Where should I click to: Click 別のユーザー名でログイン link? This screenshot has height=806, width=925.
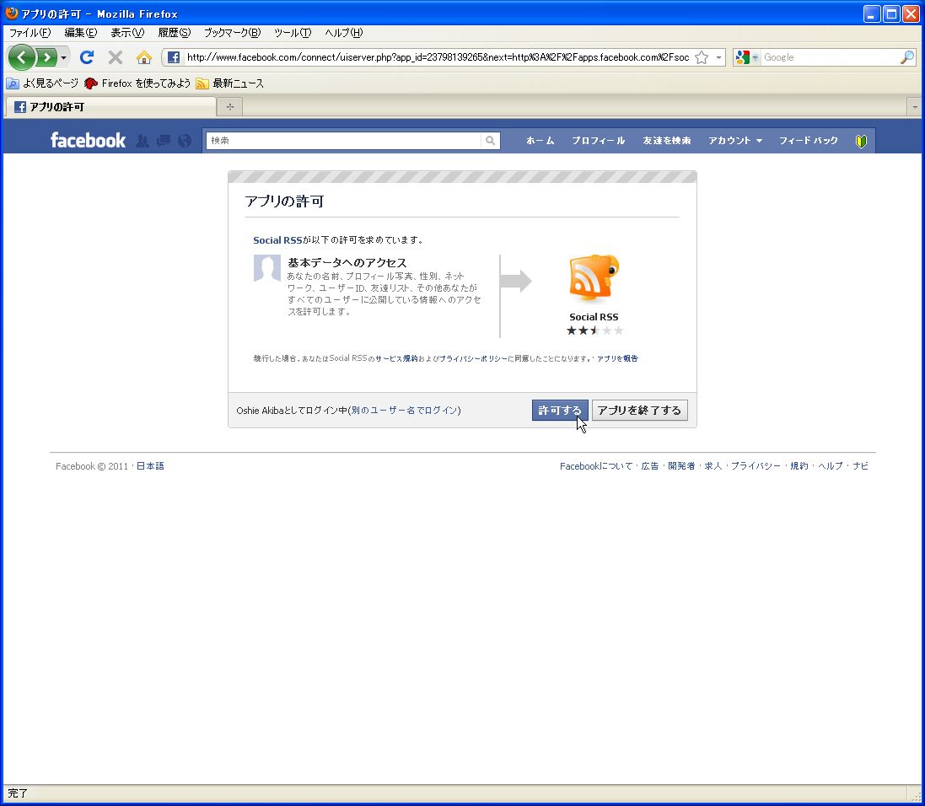tap(404, 410)
